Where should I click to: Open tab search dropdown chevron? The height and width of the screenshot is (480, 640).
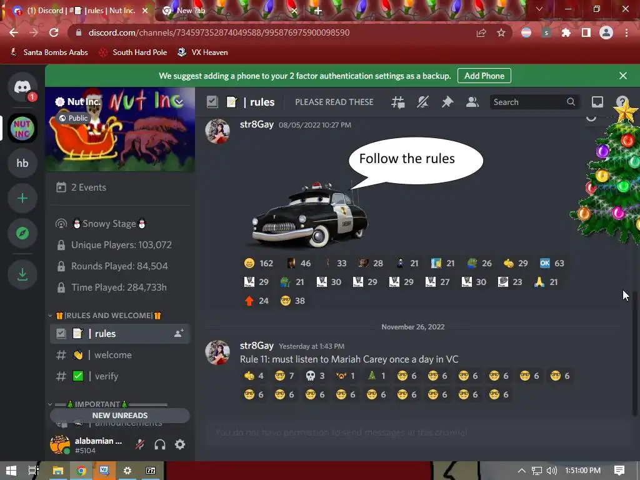point(539,9)
